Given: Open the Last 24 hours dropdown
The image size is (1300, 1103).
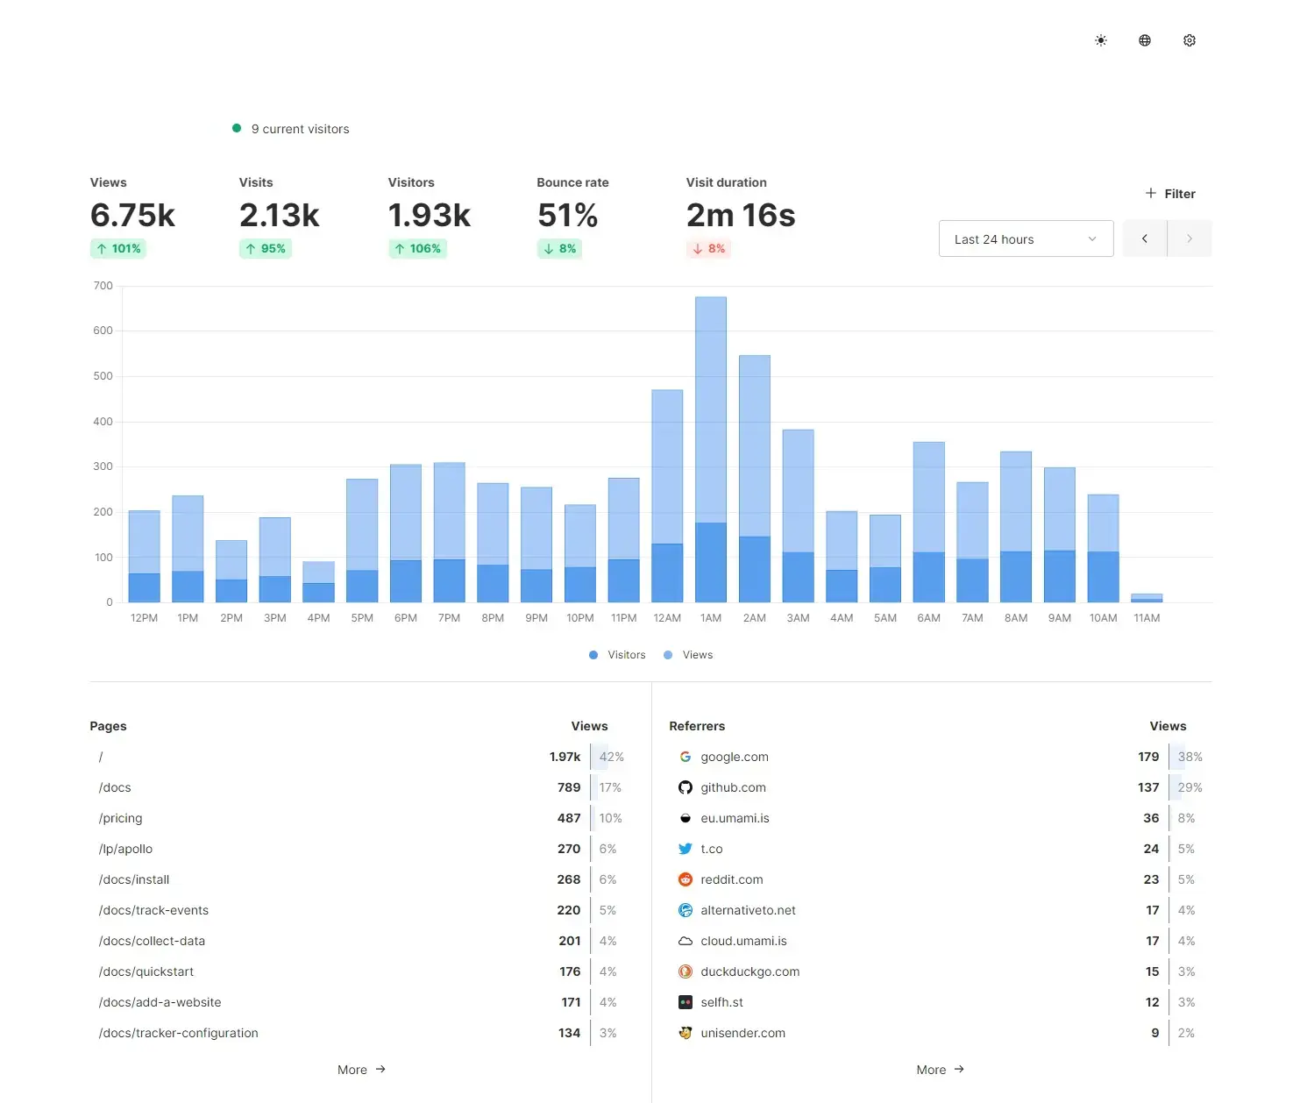Looking at the screenshot, I should click(x=1026, y=238).
